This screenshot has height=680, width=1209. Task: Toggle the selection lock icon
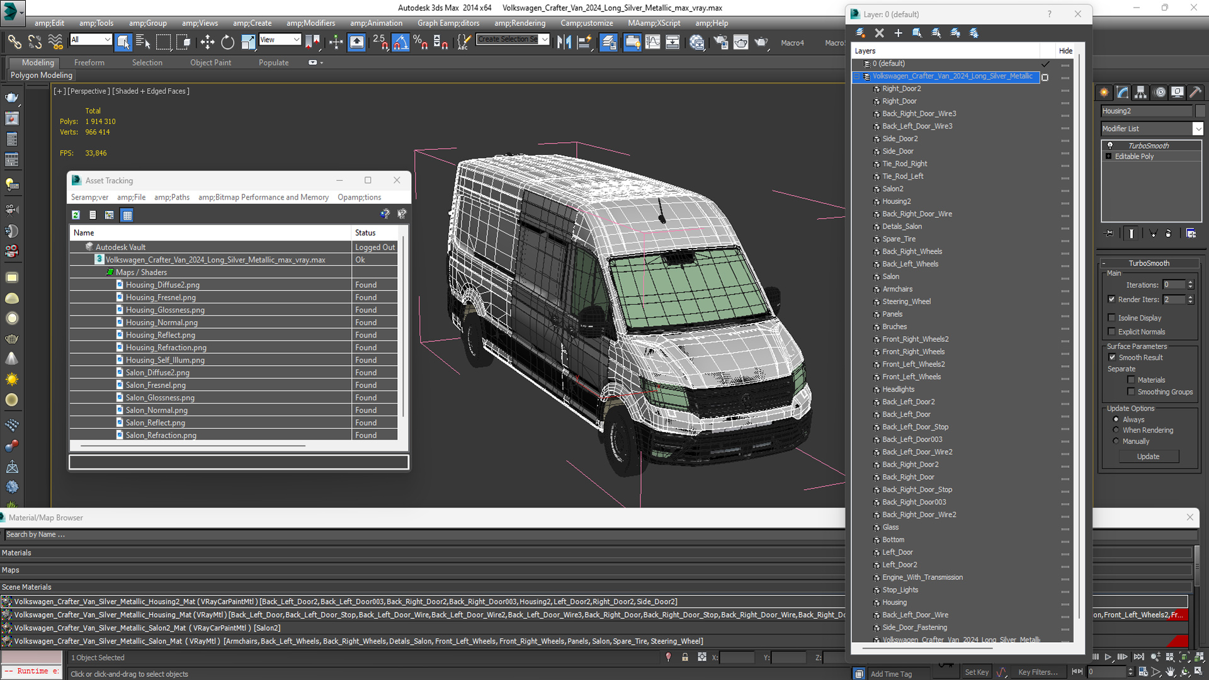685,657
